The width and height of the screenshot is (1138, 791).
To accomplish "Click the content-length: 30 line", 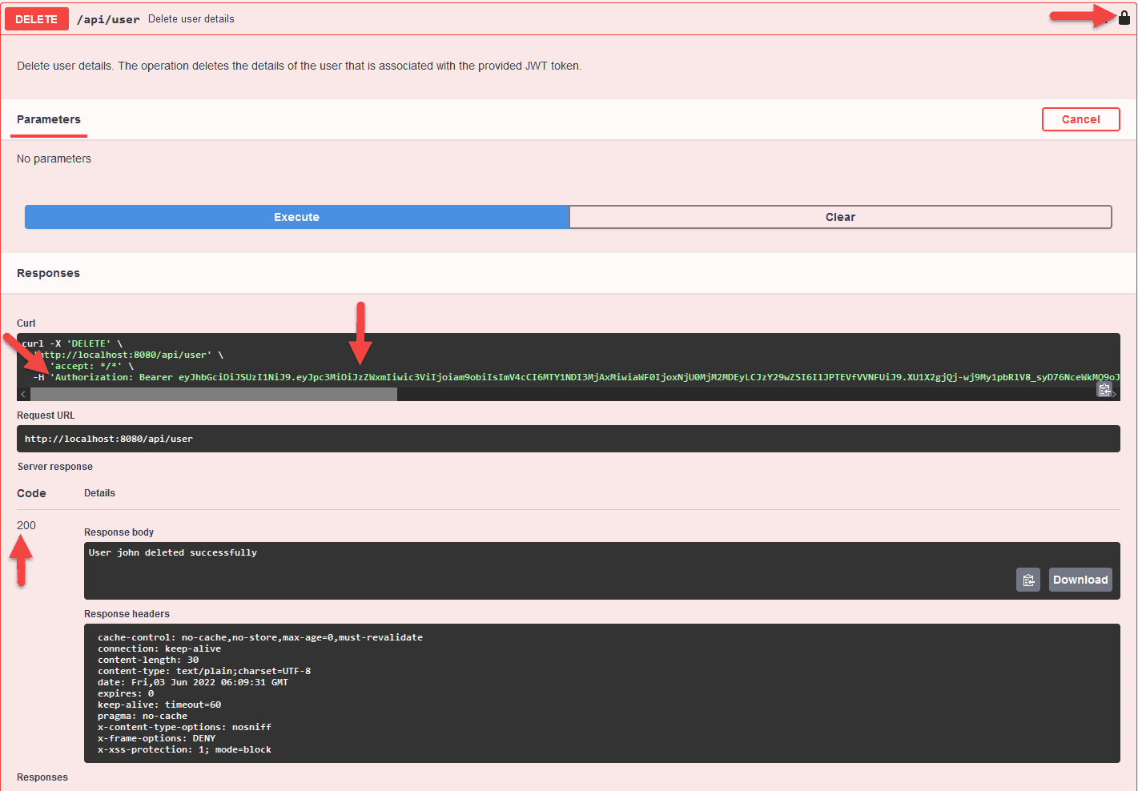I will [x=148, y=660].
